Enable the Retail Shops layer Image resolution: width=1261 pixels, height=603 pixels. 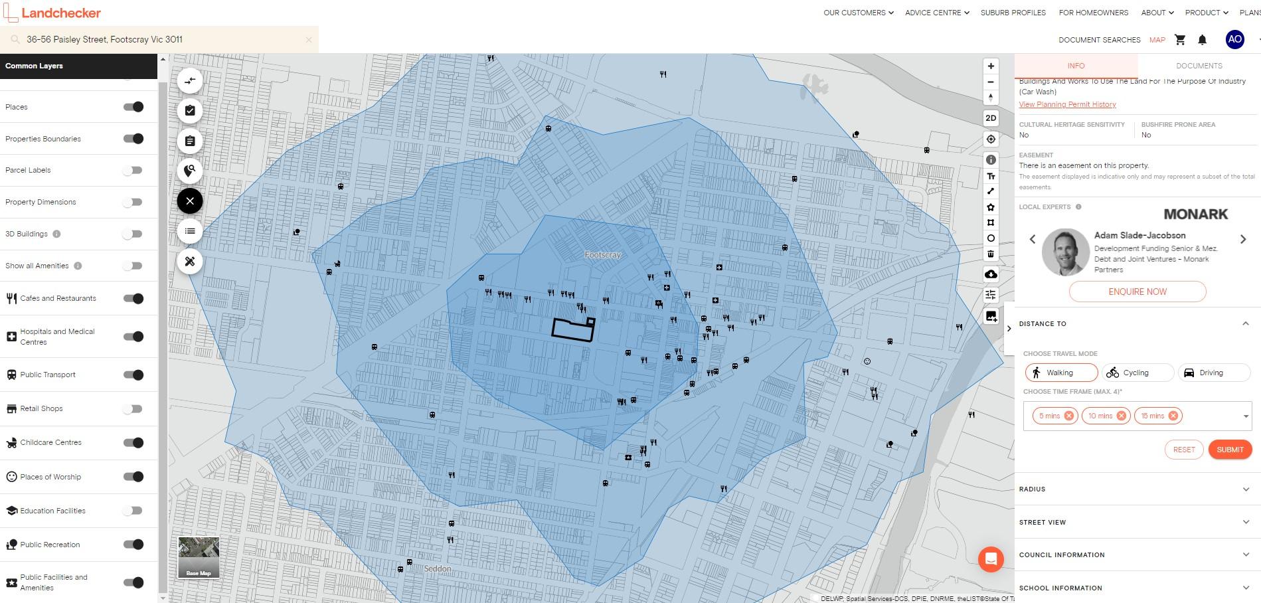[x=133, y=408]
